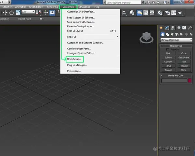Open the Preferences menu entry
195x156 pixels.
[74, 71]
